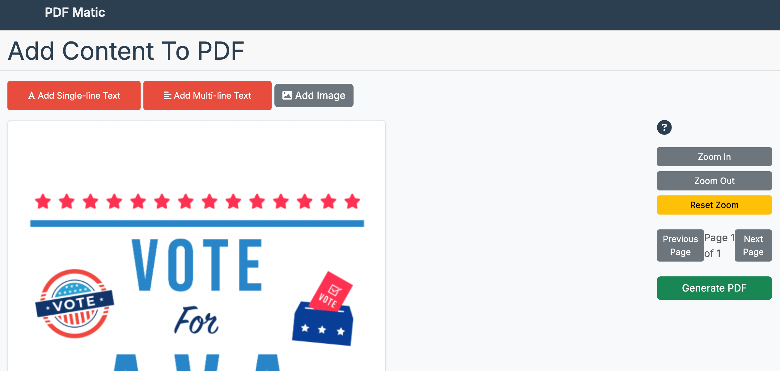Generate the PDF document
The height and width of the screenshot is (371, 780).
click(x=714, y=288)
